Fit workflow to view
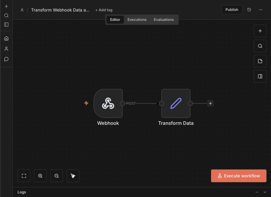The width and height of the screenshot is (271, 197). [24, 176]
